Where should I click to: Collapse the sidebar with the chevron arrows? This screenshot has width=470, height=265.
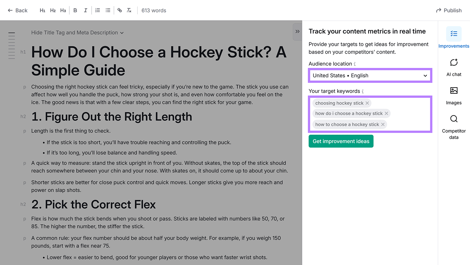tap(297, 31)
